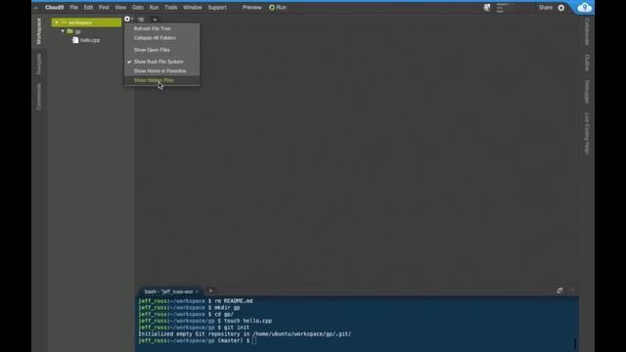Click the plus icon for new terminal tab
Viewport: 626px width, 352px height.
point(211,291)
